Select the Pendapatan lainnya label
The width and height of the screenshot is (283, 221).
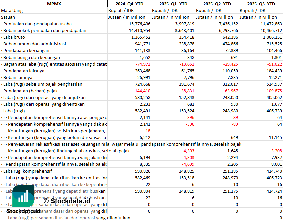24,71
